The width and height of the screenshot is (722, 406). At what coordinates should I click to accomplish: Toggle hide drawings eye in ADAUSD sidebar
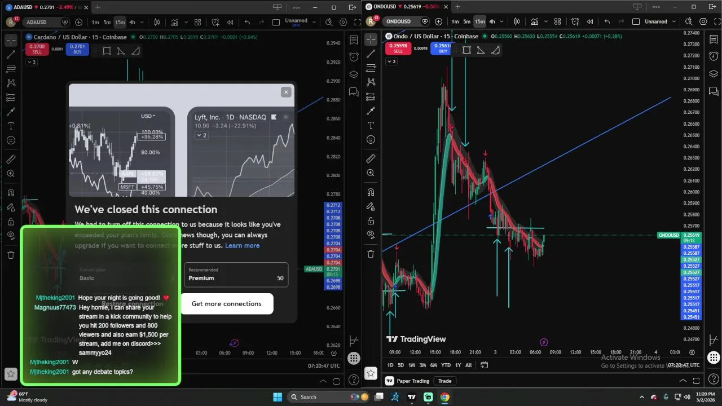click(x=11, y=235)
